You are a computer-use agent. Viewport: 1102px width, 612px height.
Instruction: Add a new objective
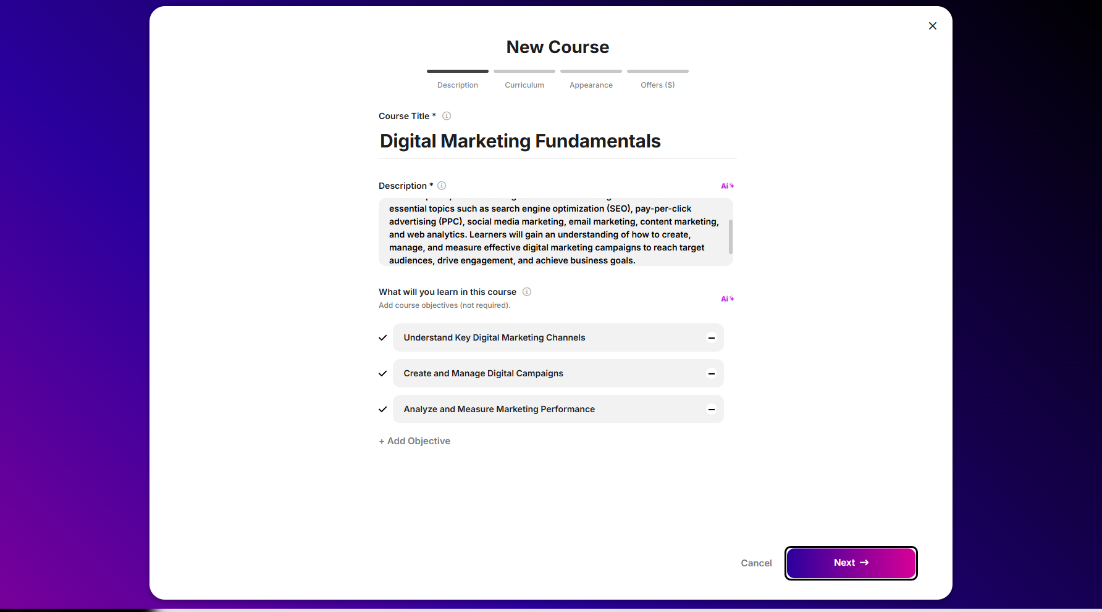click(414, 441)
